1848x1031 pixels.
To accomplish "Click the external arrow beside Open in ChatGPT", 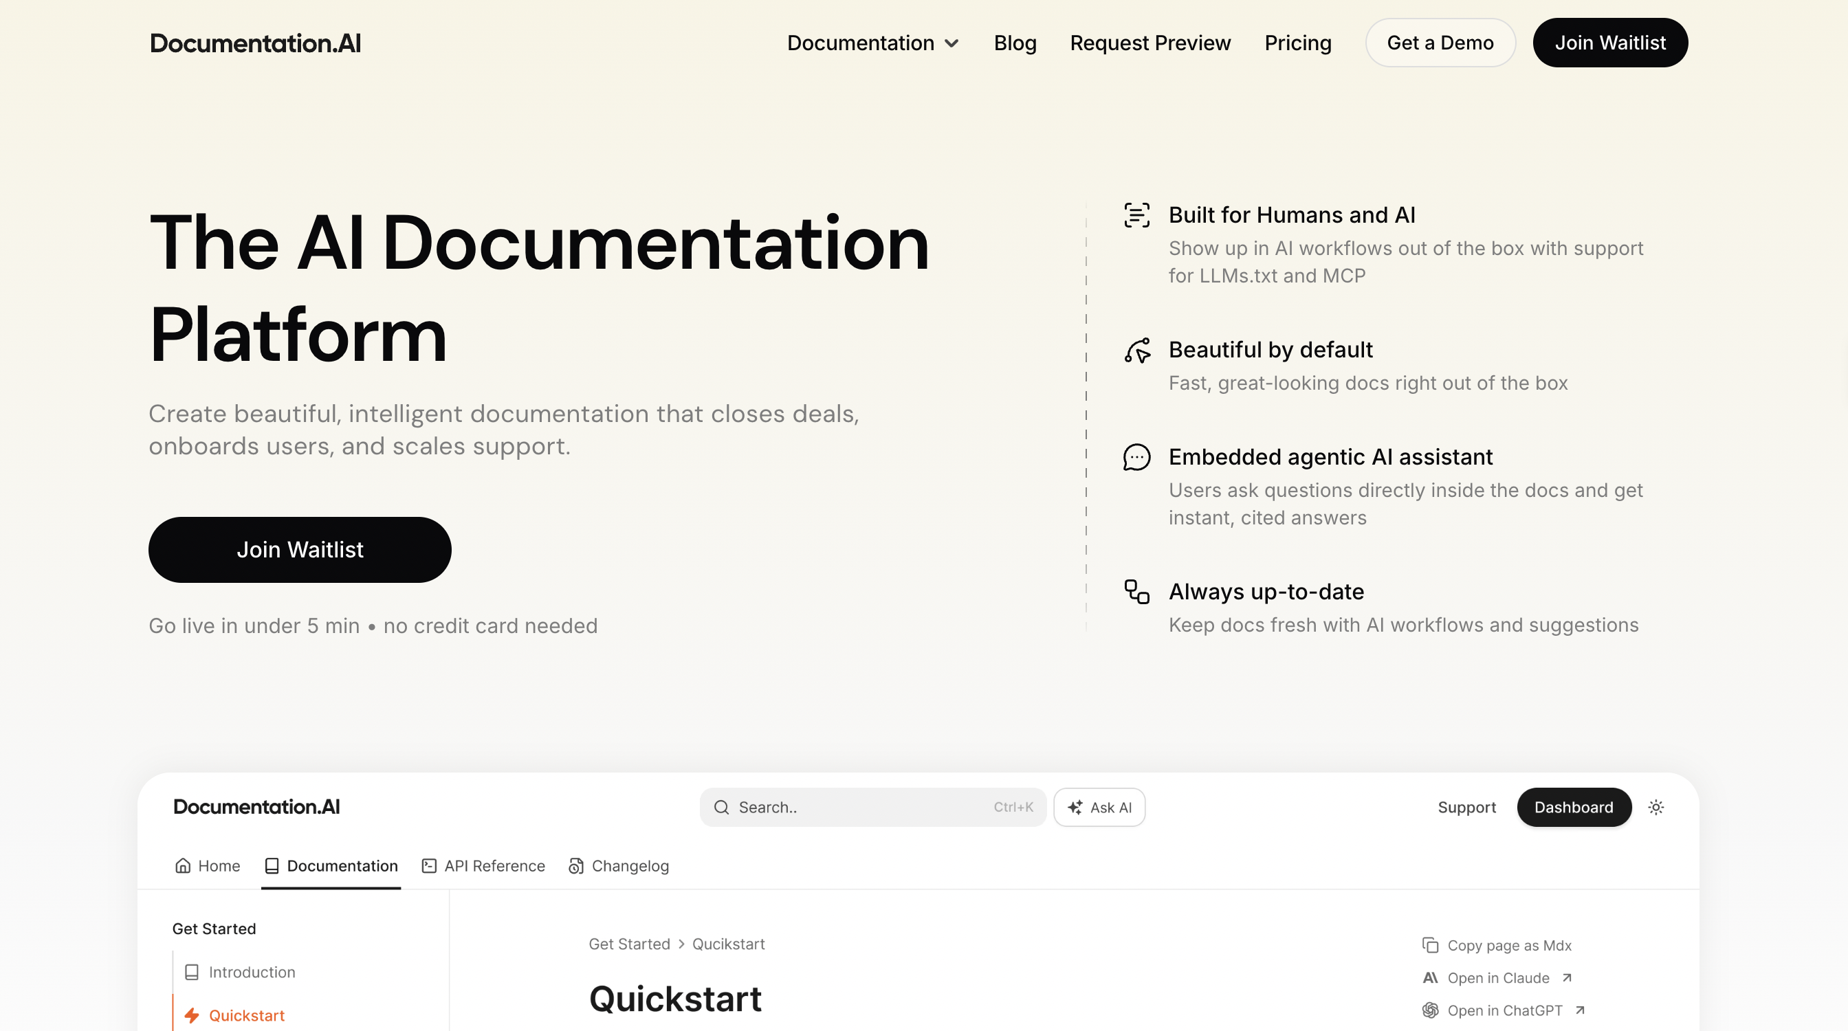I will pyautogui.click(x=1580, y=1010).
